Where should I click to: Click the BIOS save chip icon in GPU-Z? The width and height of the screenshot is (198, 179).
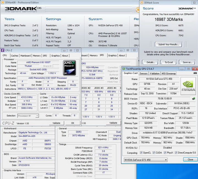pyautogui.click(x=193, y=99)
